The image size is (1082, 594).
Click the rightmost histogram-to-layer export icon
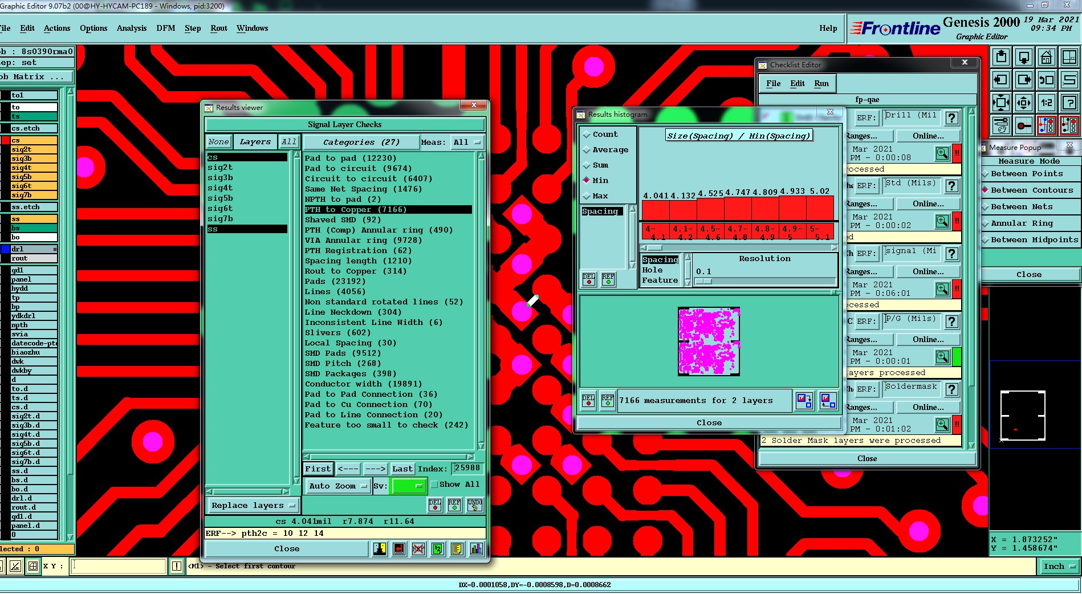[828, 400]
